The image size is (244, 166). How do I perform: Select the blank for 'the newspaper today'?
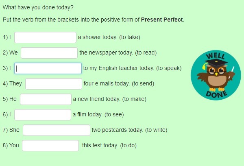click(49, 53)
